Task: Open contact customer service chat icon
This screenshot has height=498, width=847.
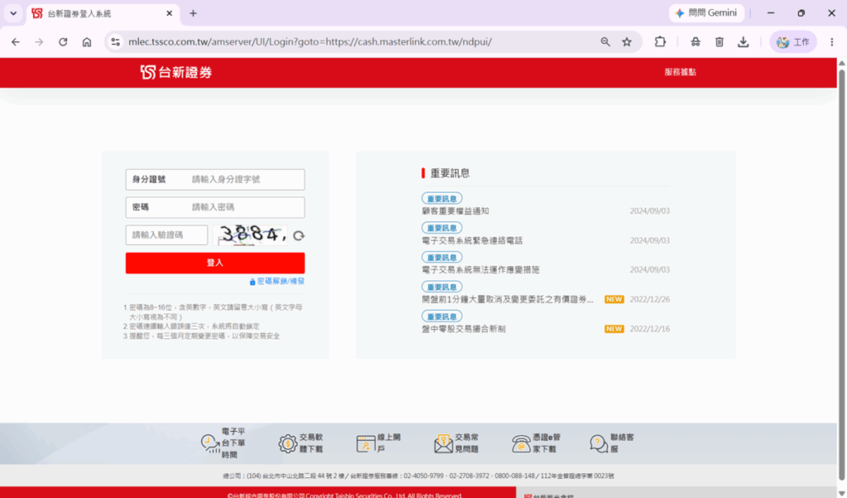Action: (x=599, y=443)
